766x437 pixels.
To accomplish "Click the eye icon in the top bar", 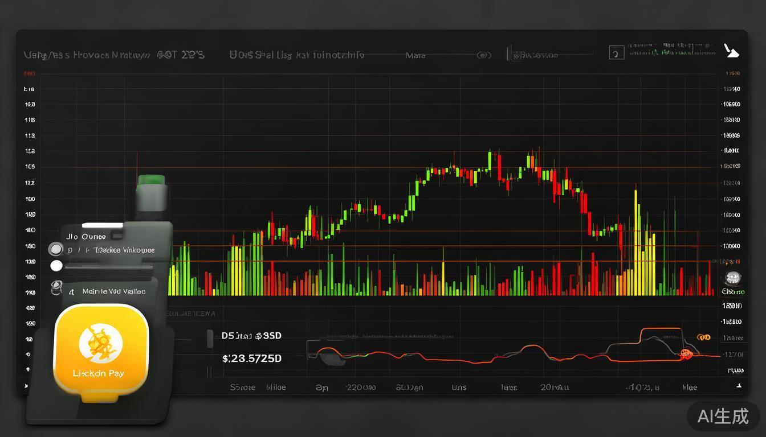I will point(483,55).
